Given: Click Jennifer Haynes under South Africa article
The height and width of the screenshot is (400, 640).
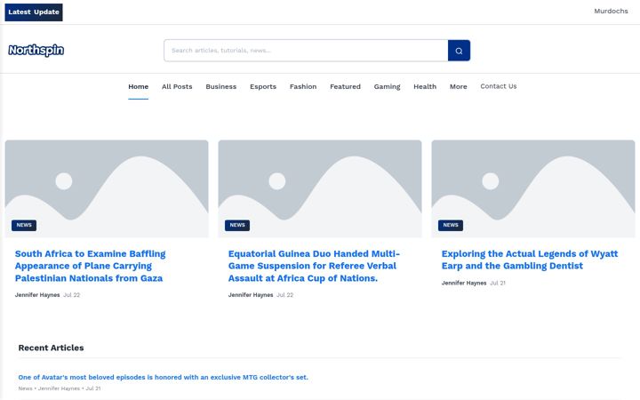Looking at the screenshot, I should pos(37,295).
